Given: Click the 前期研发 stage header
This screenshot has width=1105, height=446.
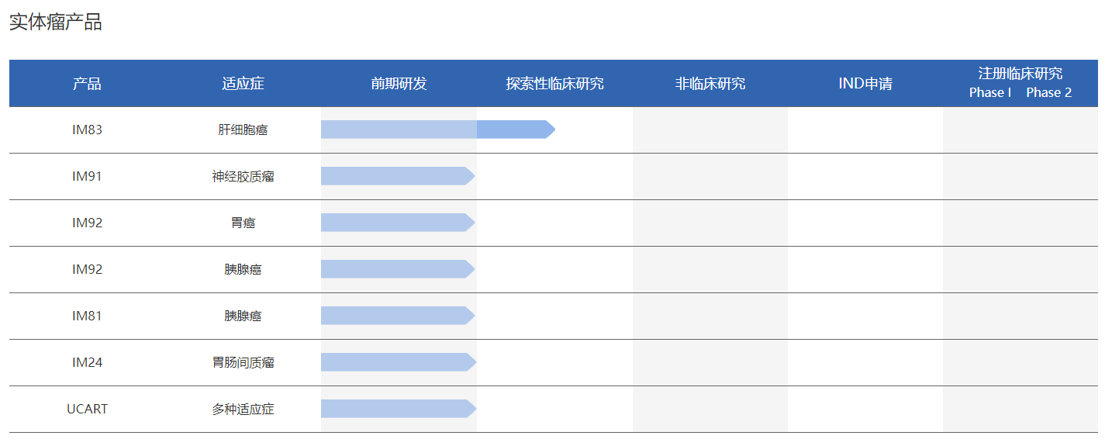Looking at the screenshot, I should click(399, 84).
